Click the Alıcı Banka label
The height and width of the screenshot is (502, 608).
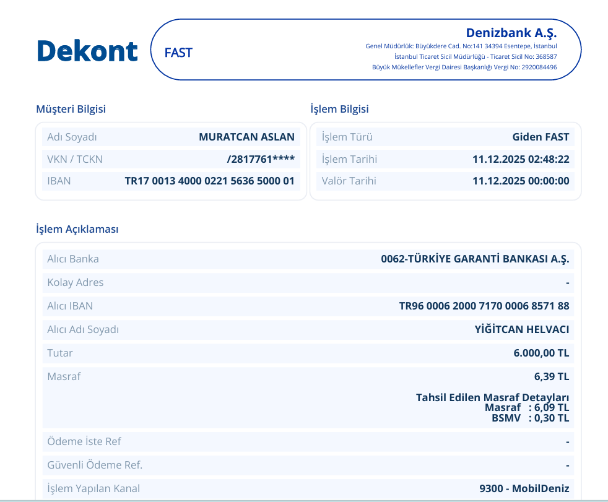pos(73,259)
